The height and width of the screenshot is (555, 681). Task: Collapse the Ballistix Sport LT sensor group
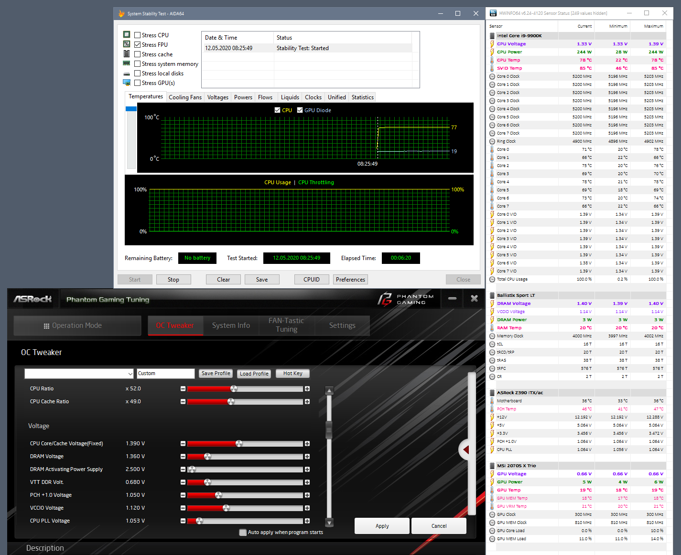492,295
